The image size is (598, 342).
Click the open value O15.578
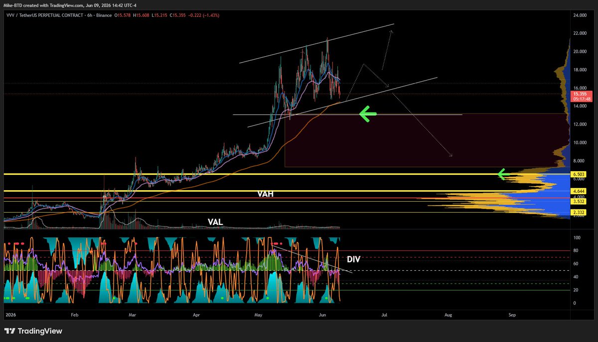(124, 15)
